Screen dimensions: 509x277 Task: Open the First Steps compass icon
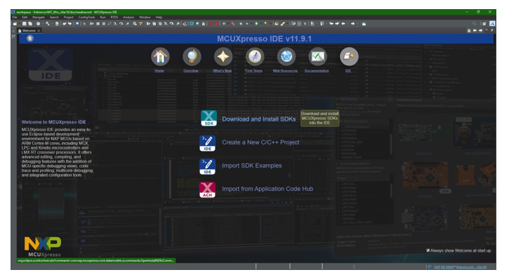[254, 57]
